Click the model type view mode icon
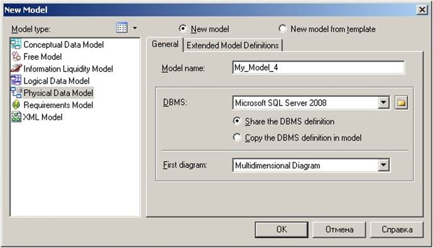The width and height of the screenshot is (433, 248). click(x=122, y=27)
